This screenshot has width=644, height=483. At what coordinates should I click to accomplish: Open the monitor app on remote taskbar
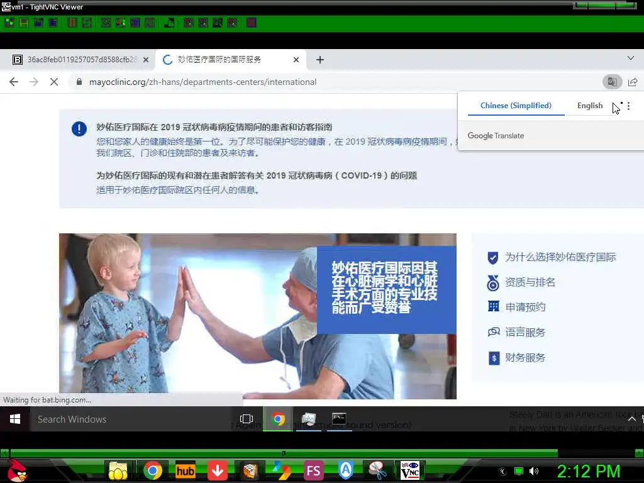tap(308, 419)
